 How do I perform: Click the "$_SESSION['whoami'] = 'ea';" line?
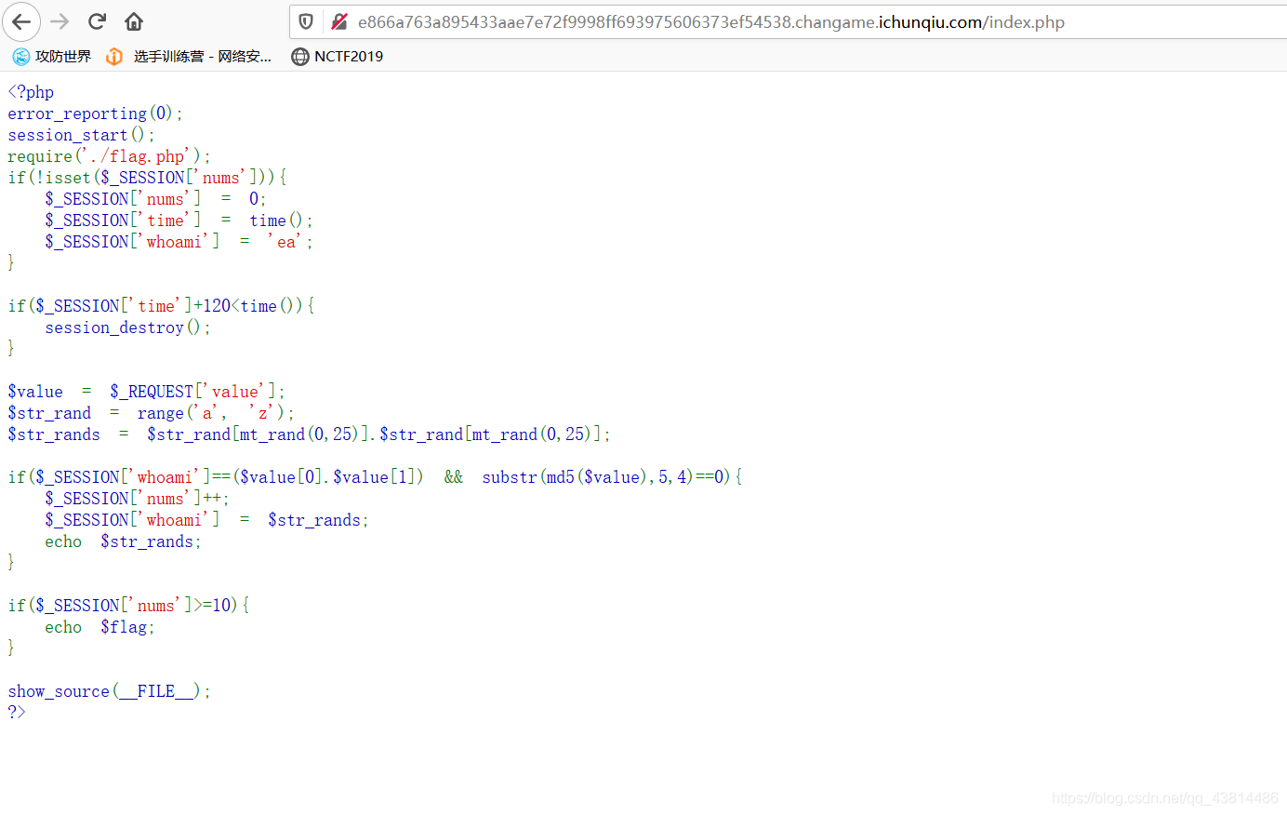179,242
